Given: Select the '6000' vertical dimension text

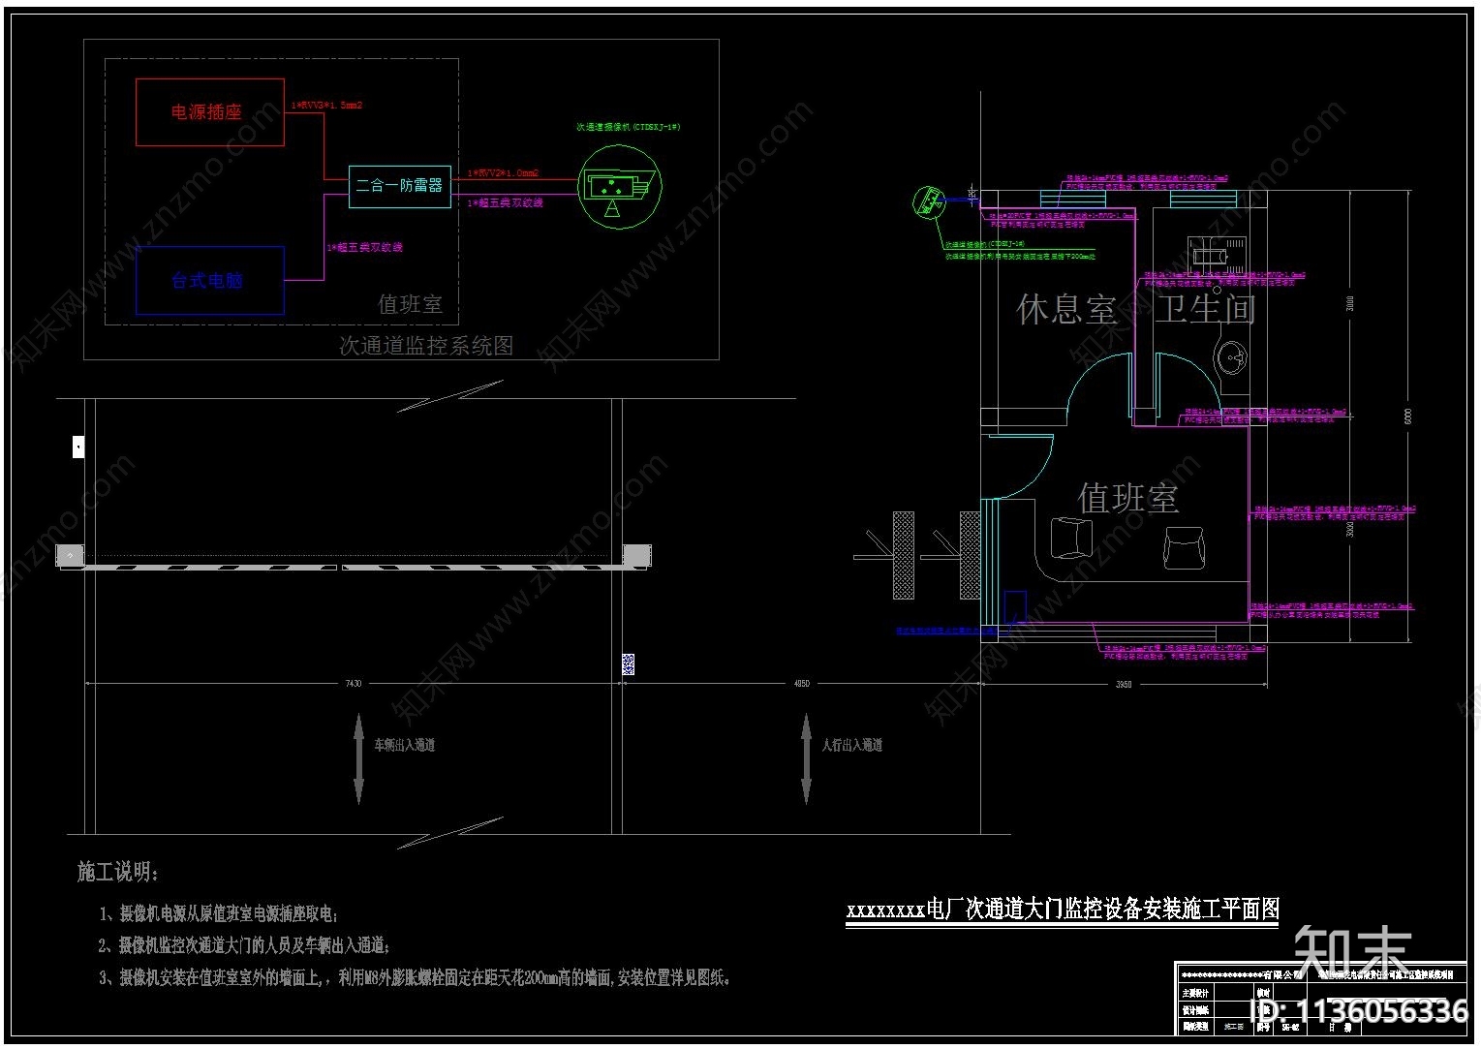Looking at the screenshot, I should pos(1407,417).
